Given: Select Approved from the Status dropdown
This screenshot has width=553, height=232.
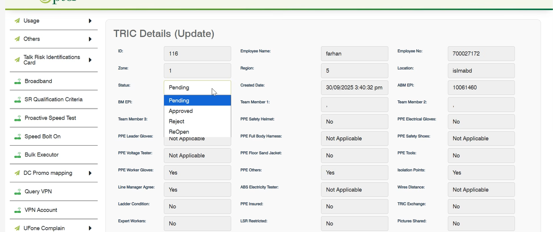Looking at the screenshot, I should point(181,111).
